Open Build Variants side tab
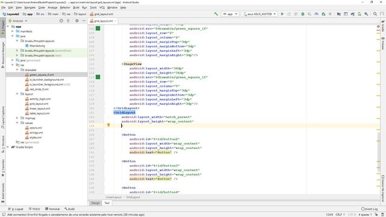The image size is (386, 217). [3, 193]
